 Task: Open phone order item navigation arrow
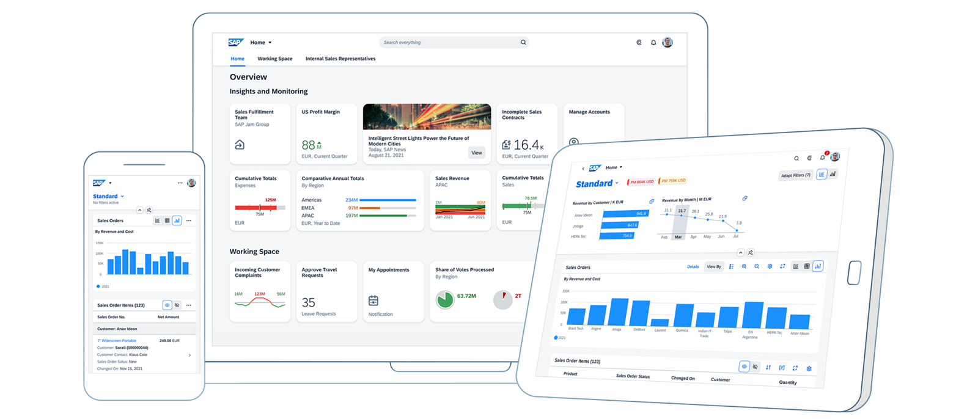(189, 355)
